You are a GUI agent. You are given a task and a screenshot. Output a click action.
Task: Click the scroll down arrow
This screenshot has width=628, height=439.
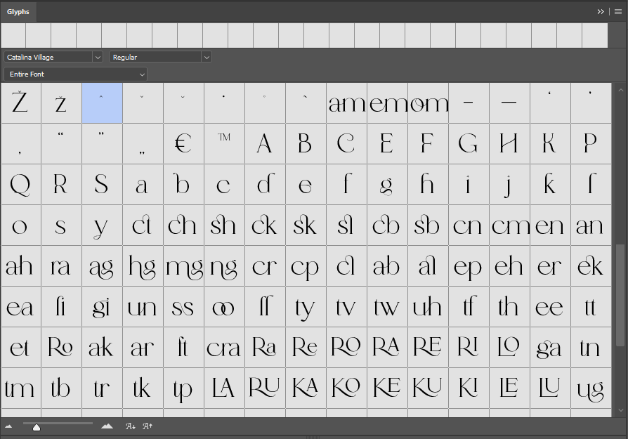coord(620,410)
